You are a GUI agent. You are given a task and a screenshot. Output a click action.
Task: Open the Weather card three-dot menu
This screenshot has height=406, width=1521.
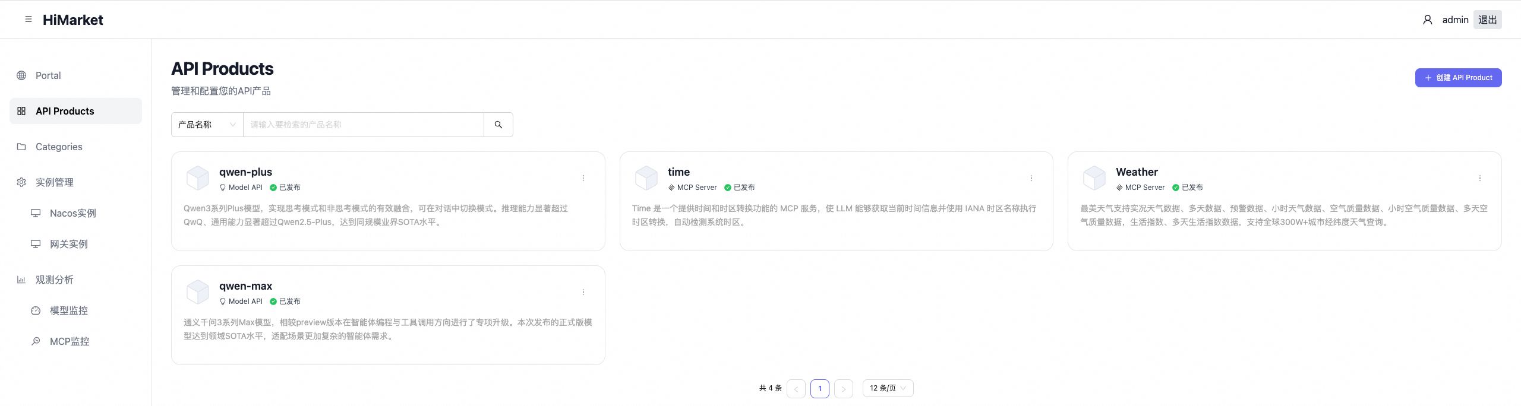[1479, 178]
